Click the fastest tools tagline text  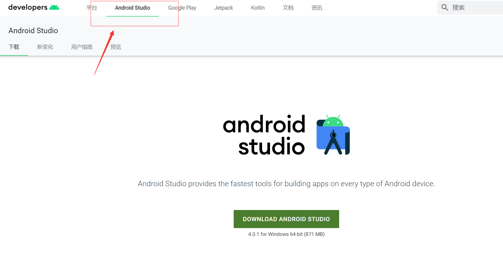(286, 184)
